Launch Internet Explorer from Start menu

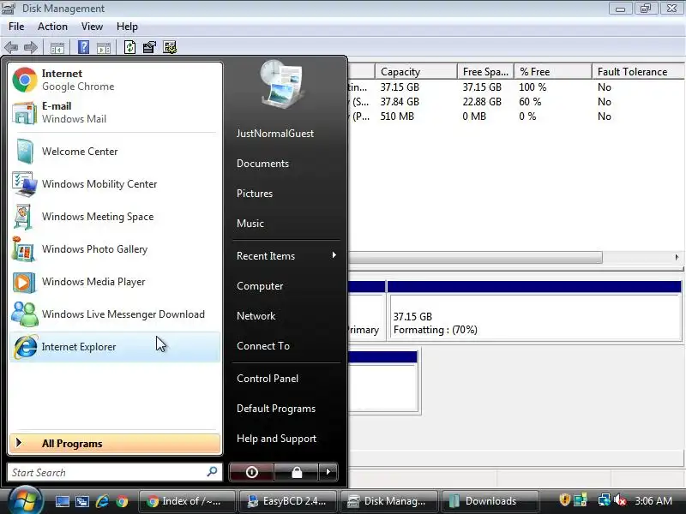115,347
